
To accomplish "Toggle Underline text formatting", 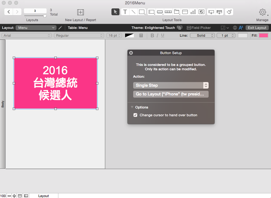I will tap(163, 35).
